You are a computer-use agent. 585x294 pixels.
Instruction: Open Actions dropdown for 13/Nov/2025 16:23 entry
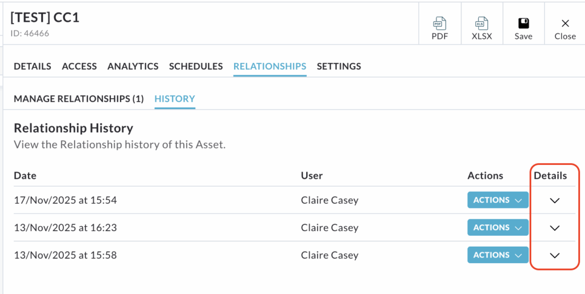(x=498, y=228)
